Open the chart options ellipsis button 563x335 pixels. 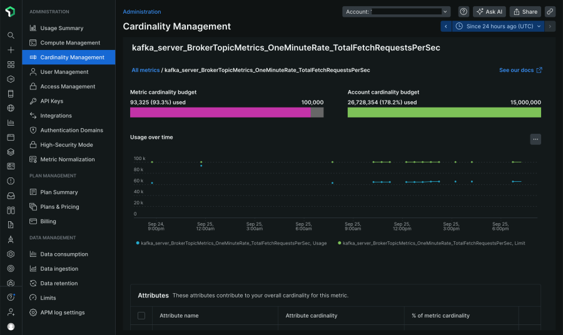[x=535, y=139]
